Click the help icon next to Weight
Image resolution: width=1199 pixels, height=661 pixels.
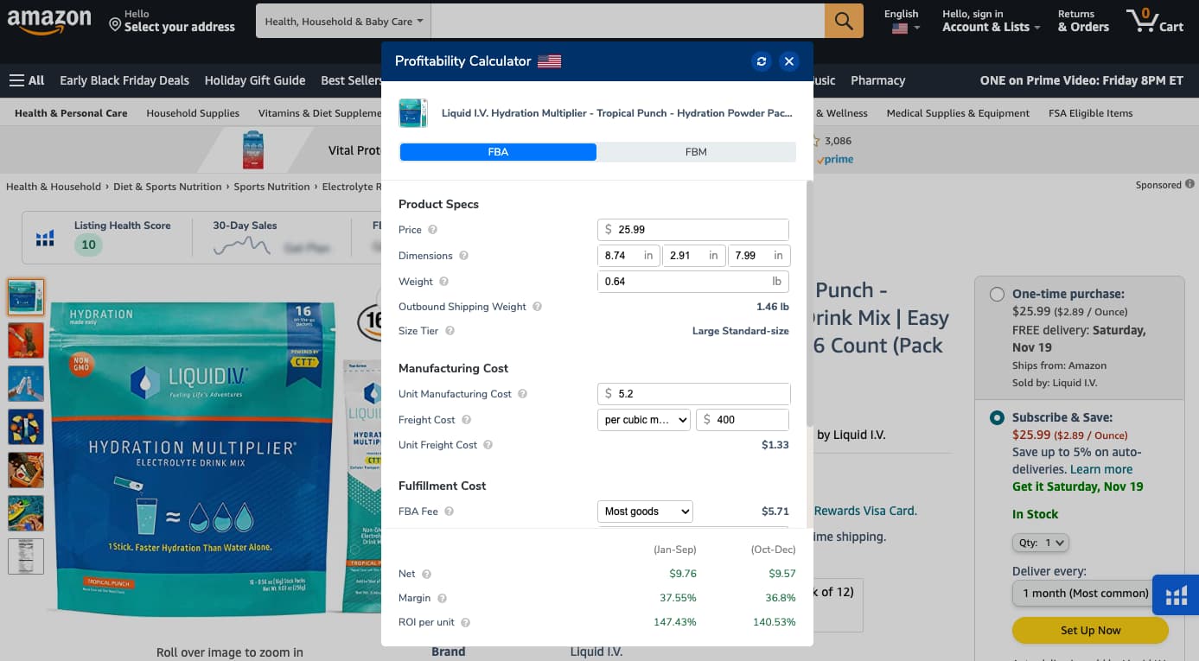(443, 282)
